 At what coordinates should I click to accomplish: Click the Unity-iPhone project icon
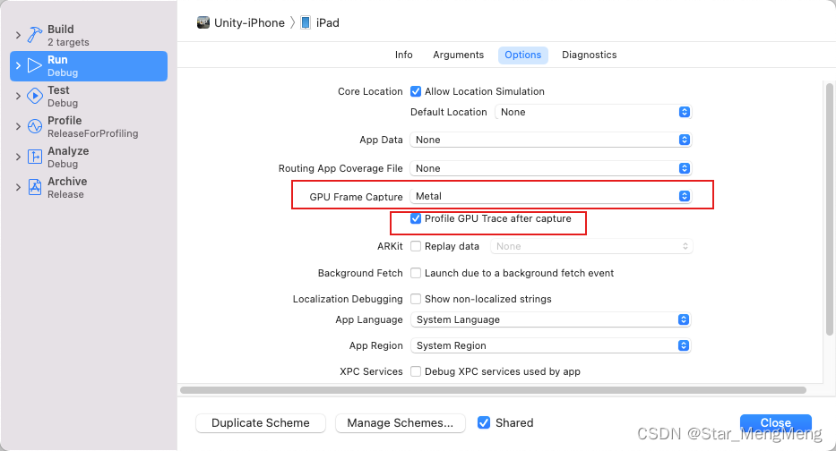(203, 22)
